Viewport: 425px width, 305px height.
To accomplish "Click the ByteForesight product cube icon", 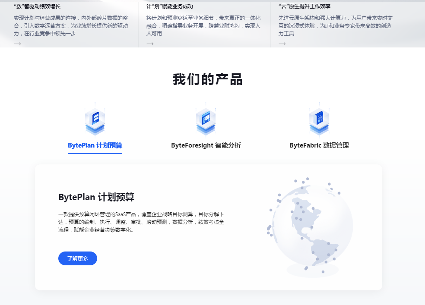I will 206,119.
